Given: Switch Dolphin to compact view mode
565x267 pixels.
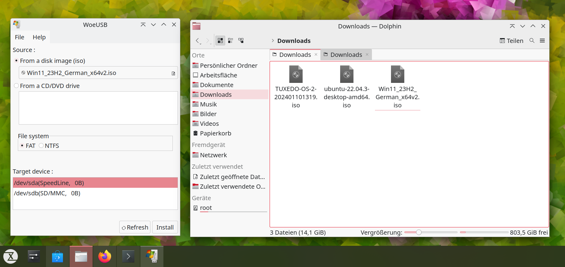Looking at the screenshot, I should (231, 41).
